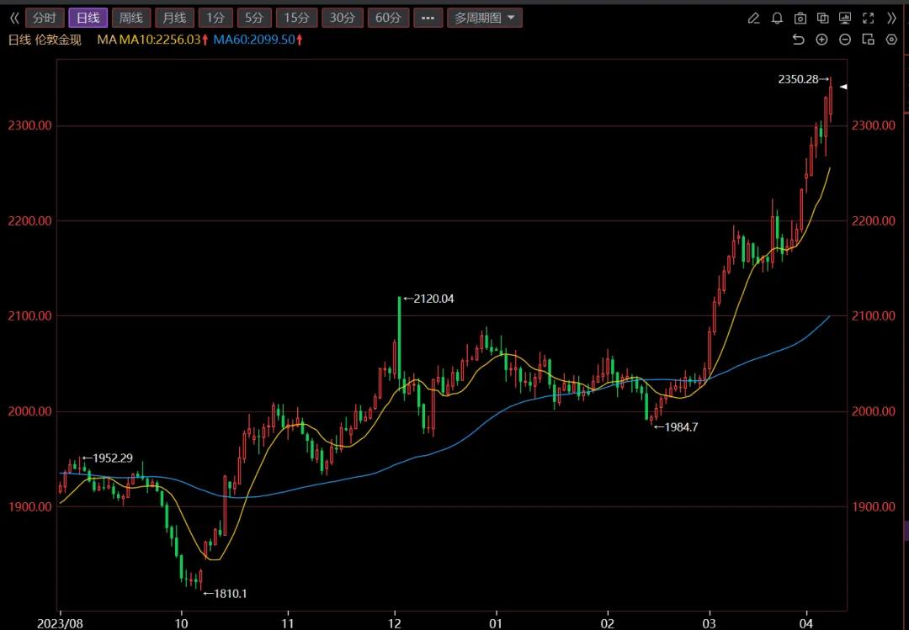Click the left axis 1900.00 price label
909x630 pixels.
click(29, 506)
